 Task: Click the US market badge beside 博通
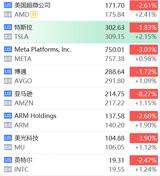(8, 71)
